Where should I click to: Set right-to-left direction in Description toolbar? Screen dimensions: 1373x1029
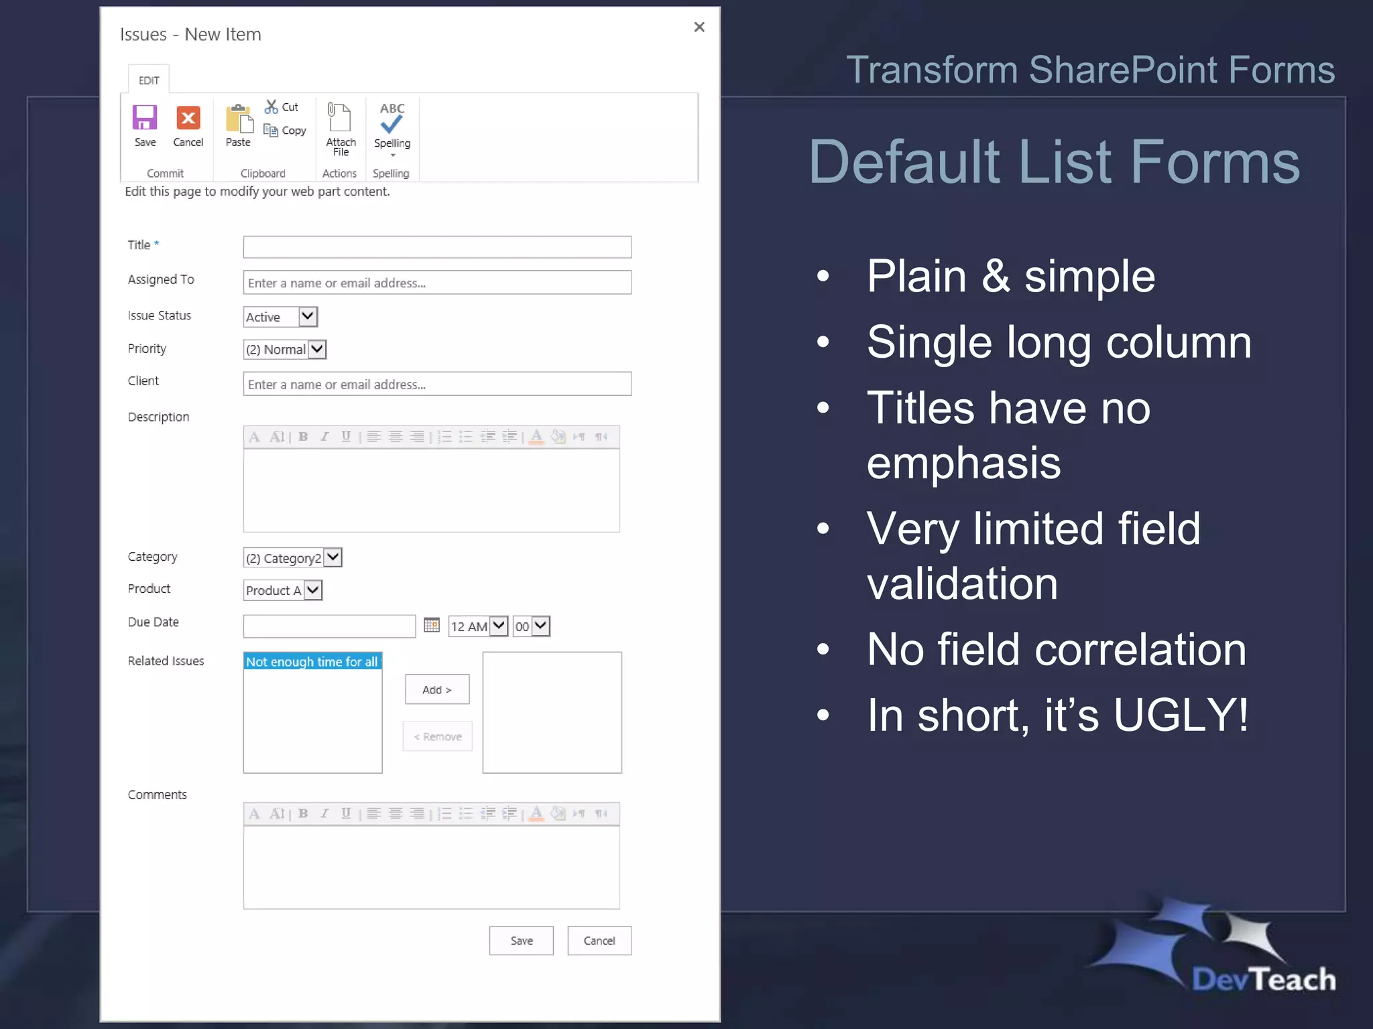point(601,437)
